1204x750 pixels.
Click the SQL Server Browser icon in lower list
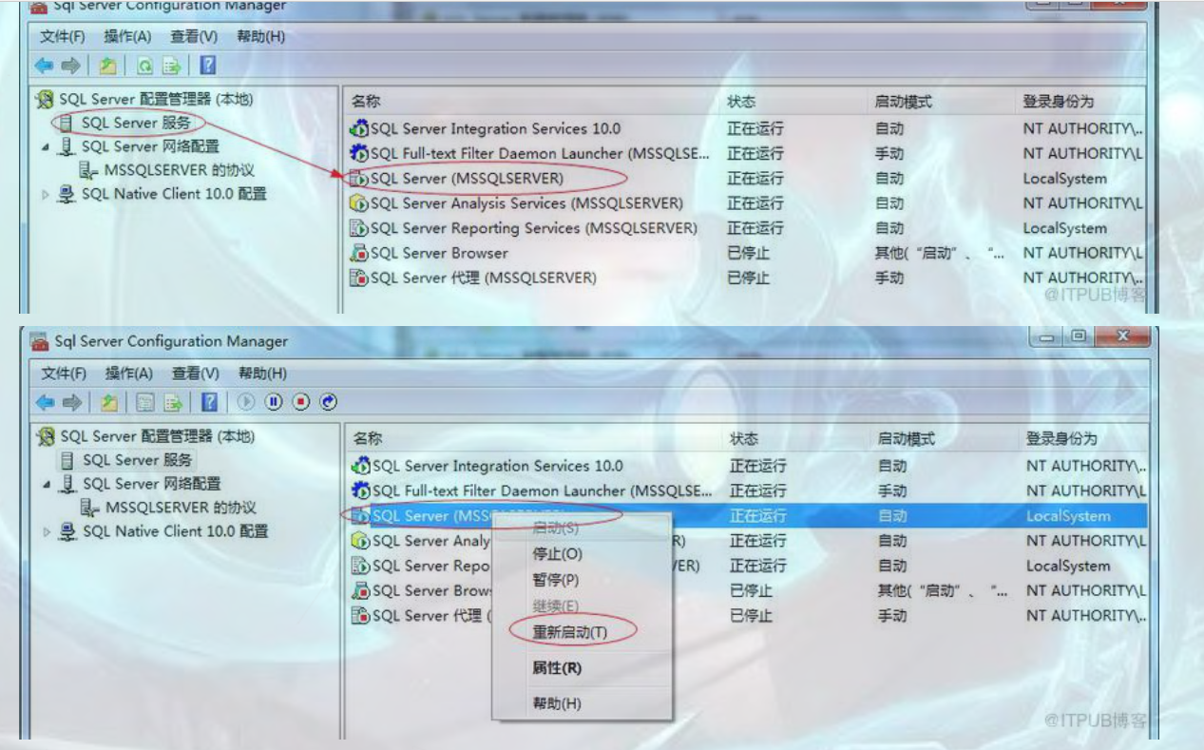361,590
